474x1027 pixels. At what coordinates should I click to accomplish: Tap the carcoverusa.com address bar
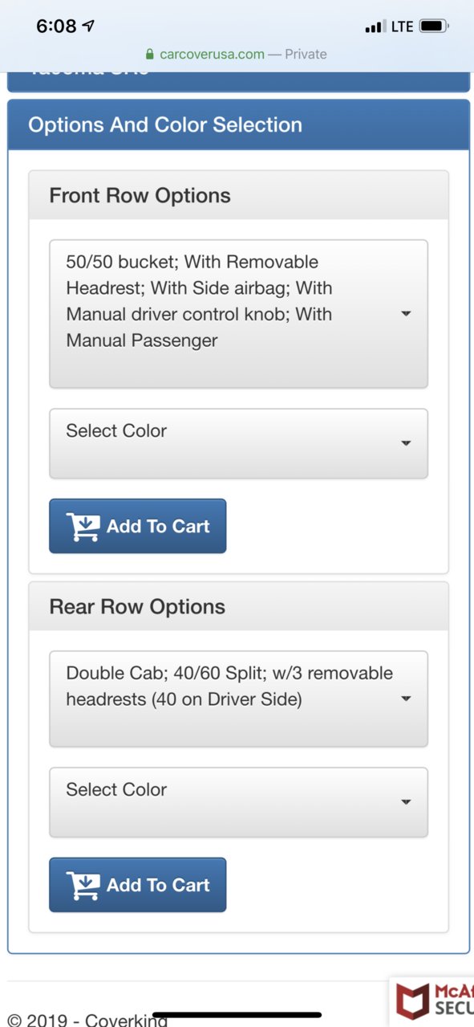(x=237, y=55)
